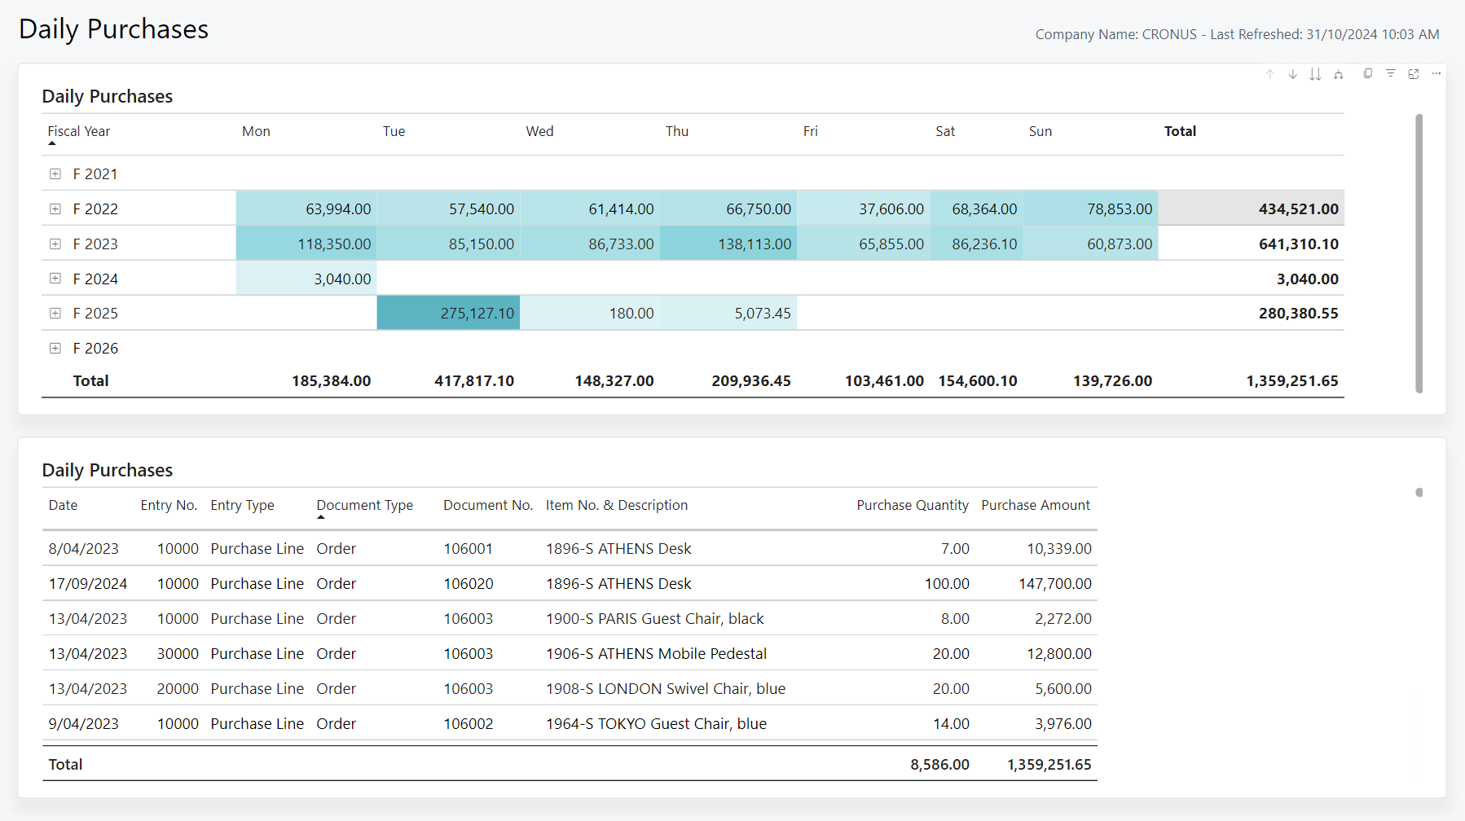Viewport: 1465px width, 821px height.
Task: Open the visual filters icon
Action: click(x=1391, y=73)
